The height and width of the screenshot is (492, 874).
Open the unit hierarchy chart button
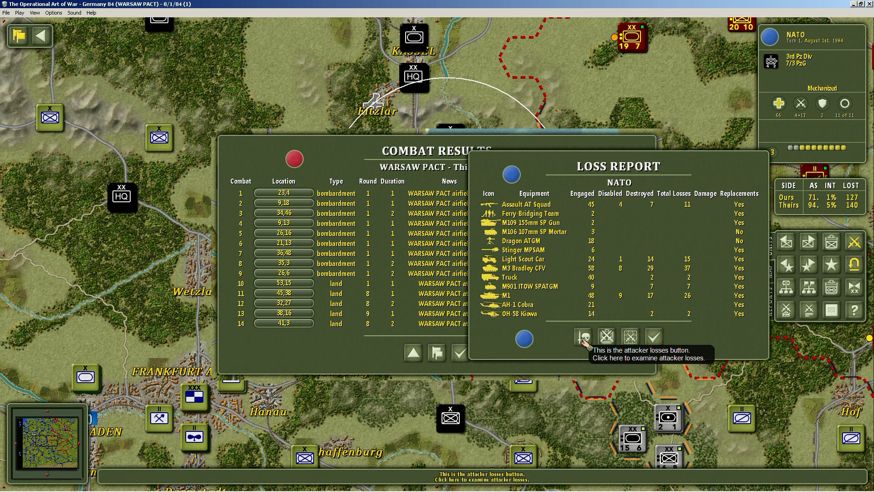786,287
